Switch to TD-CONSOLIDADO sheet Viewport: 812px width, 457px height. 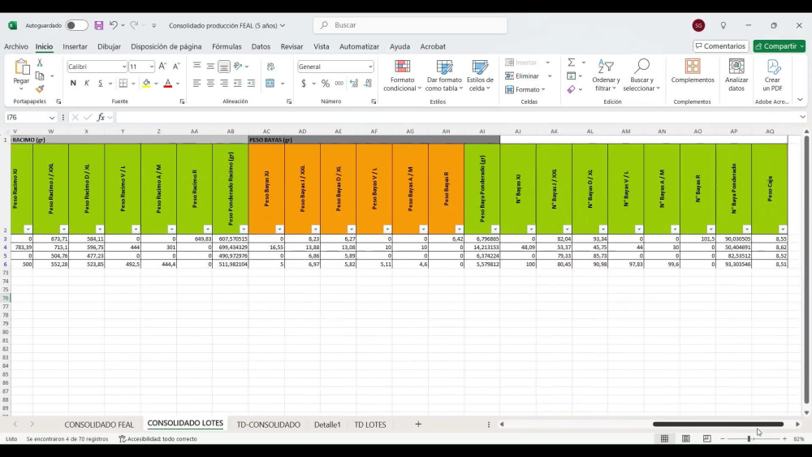coord(268,425)
